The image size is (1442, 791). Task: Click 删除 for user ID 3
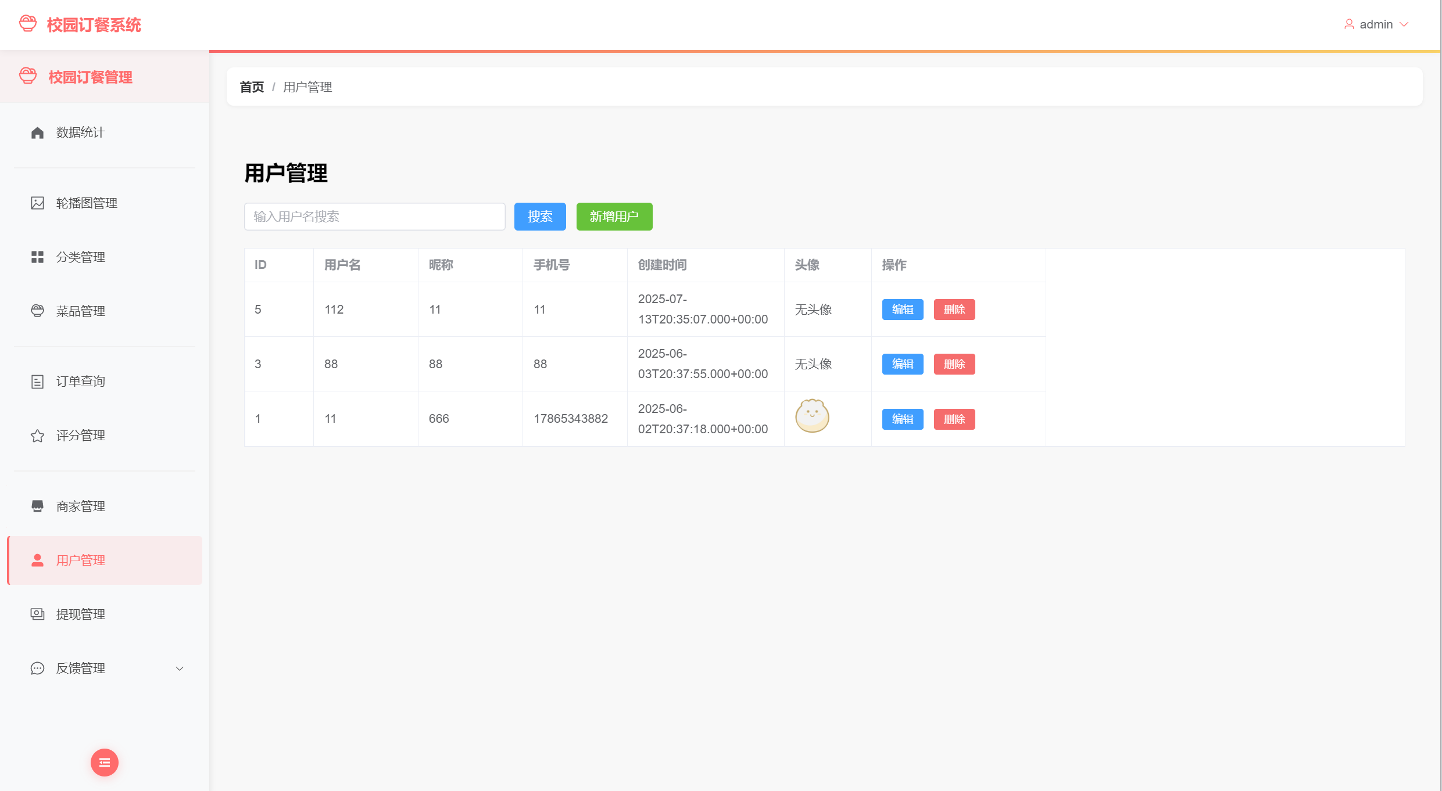(954, 364)
